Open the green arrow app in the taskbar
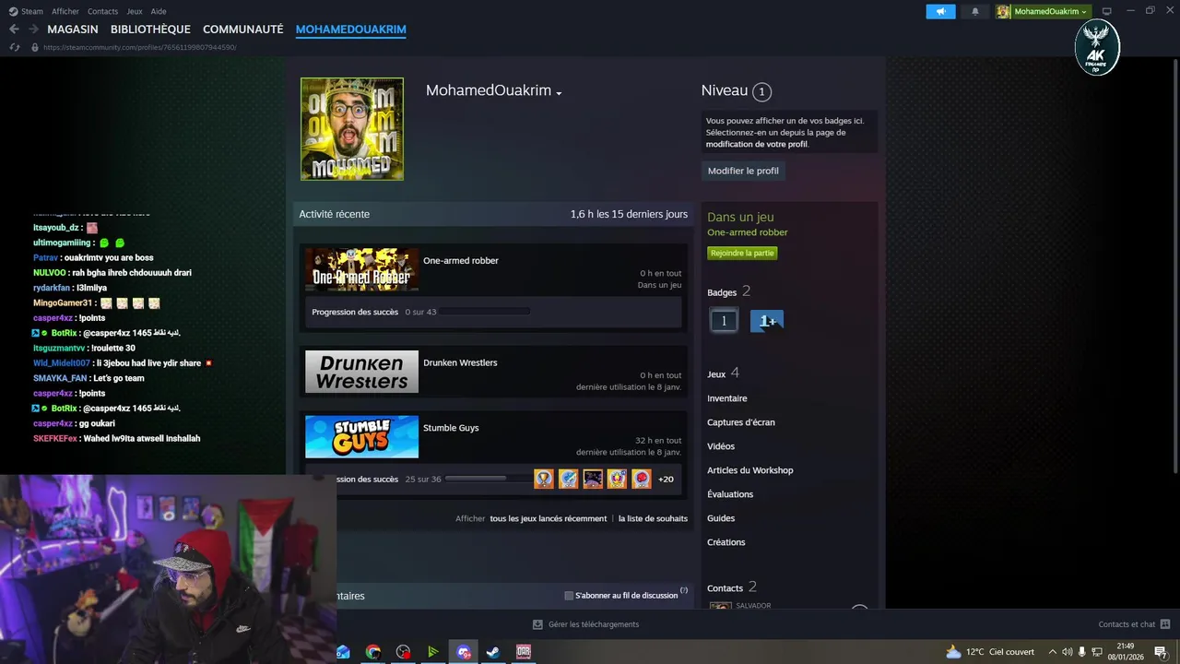This screenshot has height=664, width=1180. pyautogui.click(x=432, y=652)
